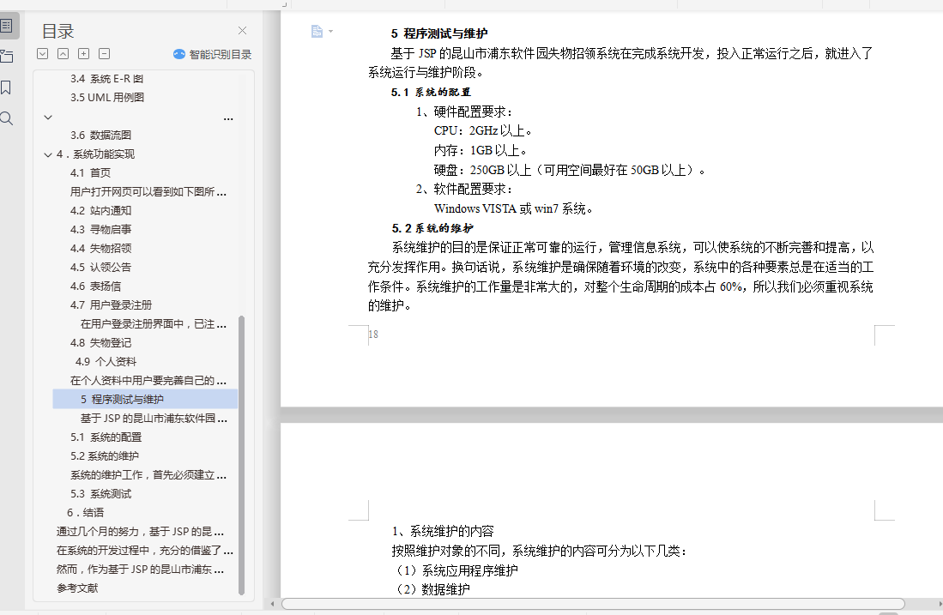Select 系统的维护工作，首先必须建立 entry
This screenshot has height=615, width=943.
click(148, 475)
